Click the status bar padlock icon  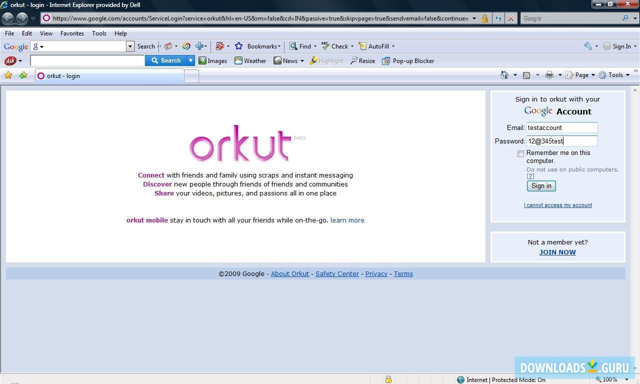[x=388, y=379]
